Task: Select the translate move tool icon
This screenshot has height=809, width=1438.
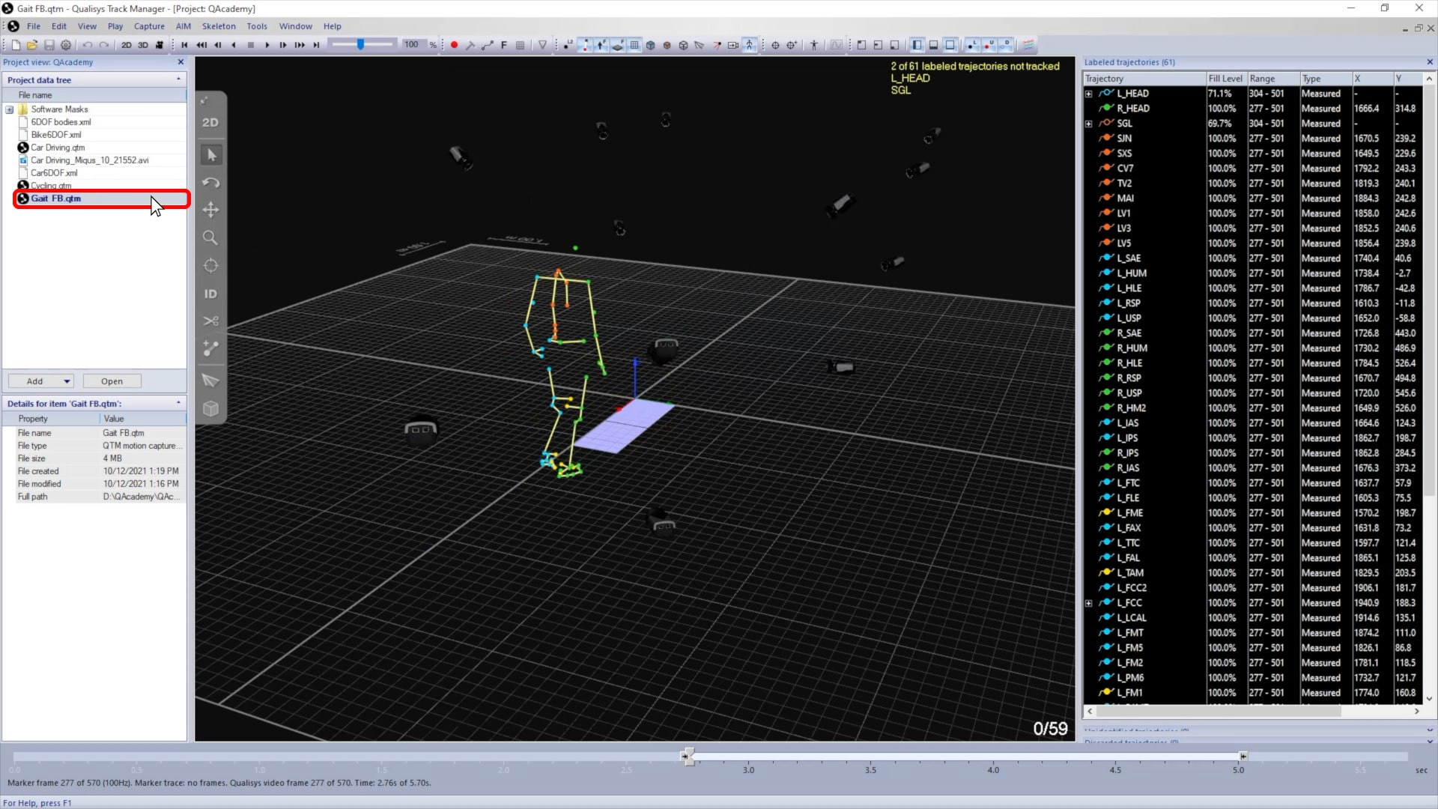Action: (x=210, y=210)
